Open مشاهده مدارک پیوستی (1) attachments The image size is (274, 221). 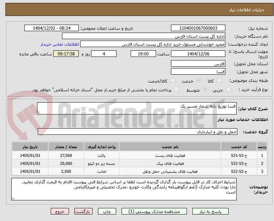pyautogui.click(x=154, y=212)
